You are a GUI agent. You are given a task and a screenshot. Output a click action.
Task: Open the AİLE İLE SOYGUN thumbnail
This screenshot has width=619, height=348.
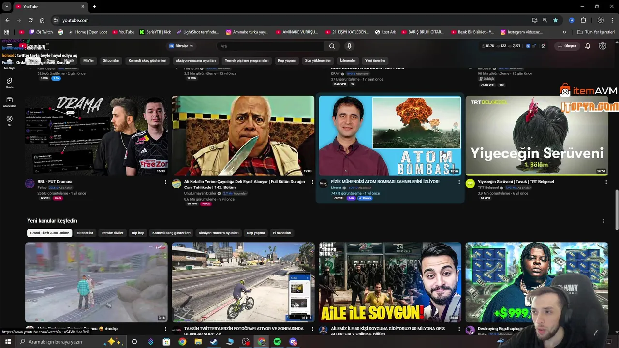pos(390,282)
